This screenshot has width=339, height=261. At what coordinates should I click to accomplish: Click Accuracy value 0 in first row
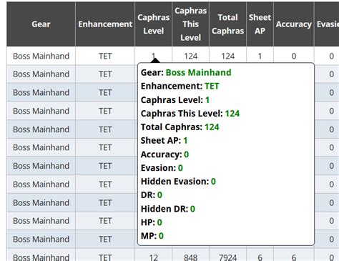294,56
